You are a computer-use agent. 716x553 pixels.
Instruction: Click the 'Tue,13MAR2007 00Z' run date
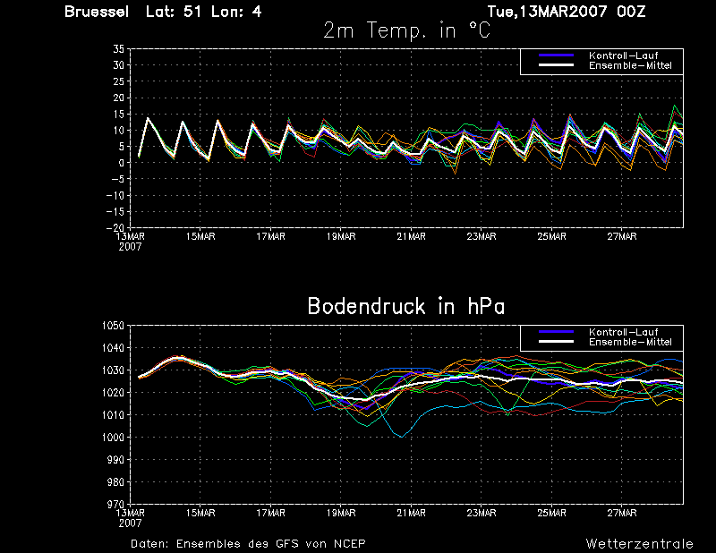pos(567,12)
